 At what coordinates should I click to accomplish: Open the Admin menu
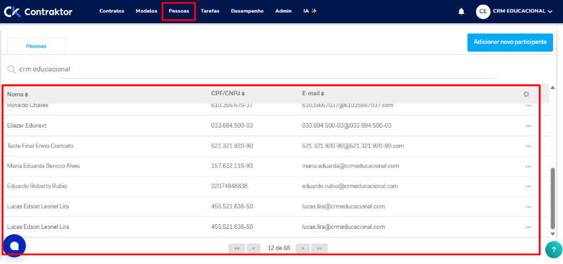tap(283, 11)
